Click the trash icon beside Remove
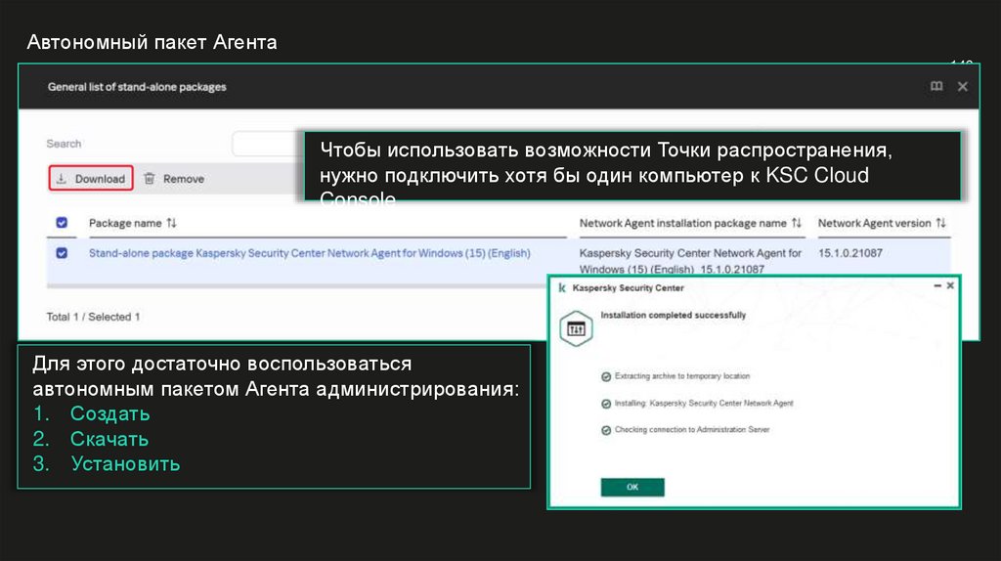This screenshot has height=561, width=1001. 149,179
